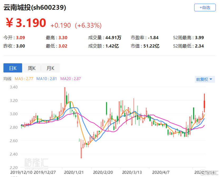
Task: Select the MA20 : 2.87 moving average label
Action: tap(71, 79)
